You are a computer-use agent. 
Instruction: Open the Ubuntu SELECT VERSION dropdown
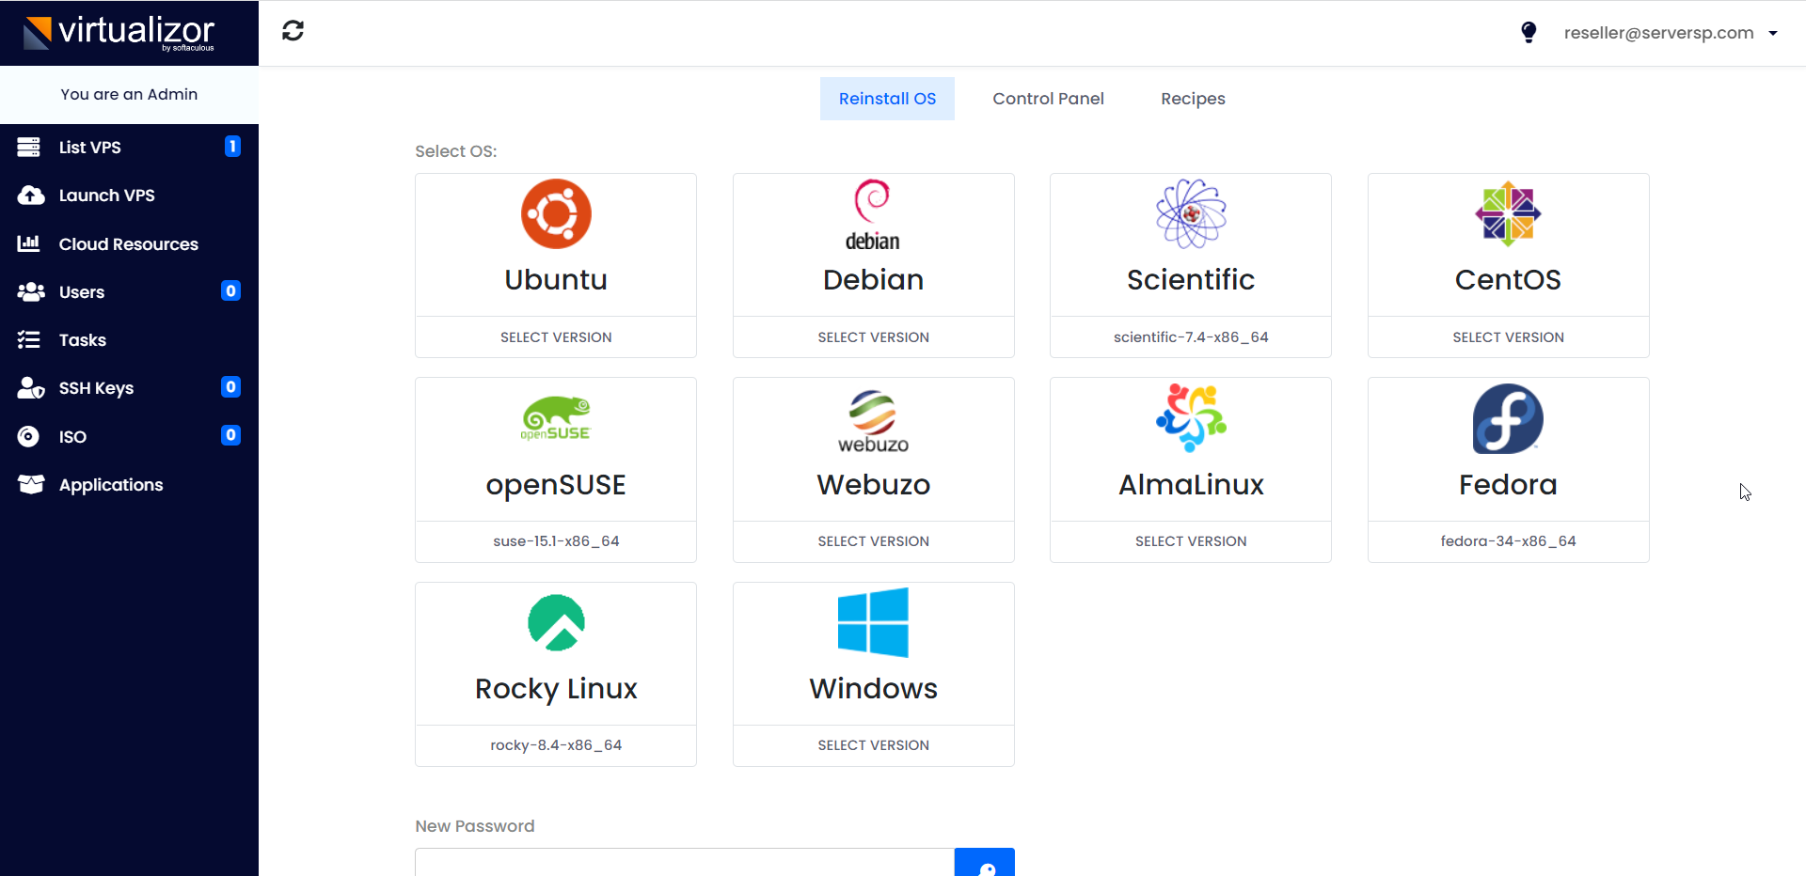(556, 337)
